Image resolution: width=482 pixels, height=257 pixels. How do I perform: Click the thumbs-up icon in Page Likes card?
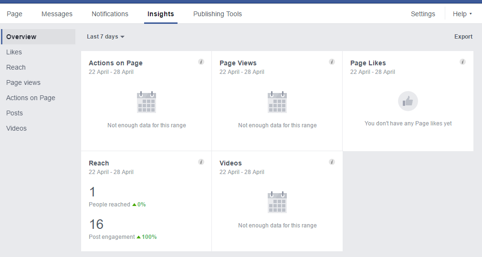coord(408,101)
